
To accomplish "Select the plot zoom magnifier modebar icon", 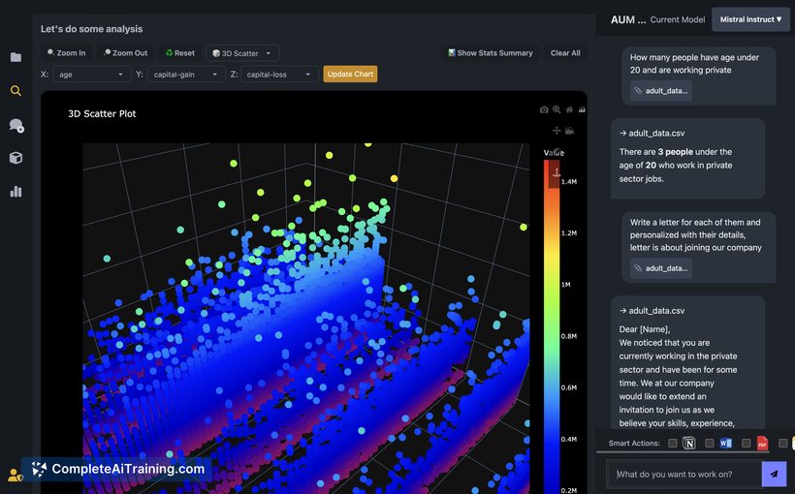I will tap(556, 109).
